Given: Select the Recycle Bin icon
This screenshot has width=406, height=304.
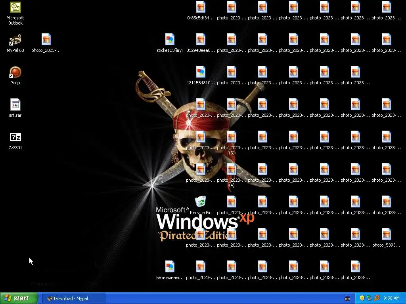Looking at the screenshot, I should tap(201, 205).
